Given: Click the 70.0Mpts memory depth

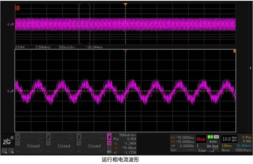Looking at the screenshot, I should (244, 146).
